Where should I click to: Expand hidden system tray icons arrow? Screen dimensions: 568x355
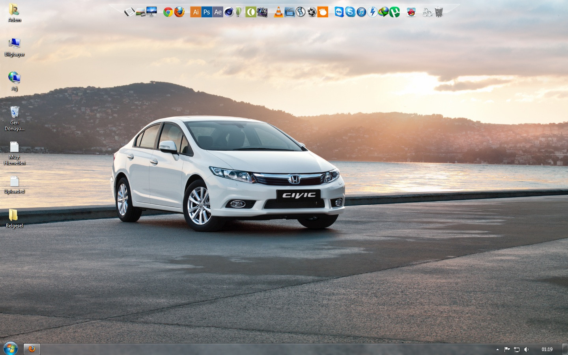pos(497,349)
